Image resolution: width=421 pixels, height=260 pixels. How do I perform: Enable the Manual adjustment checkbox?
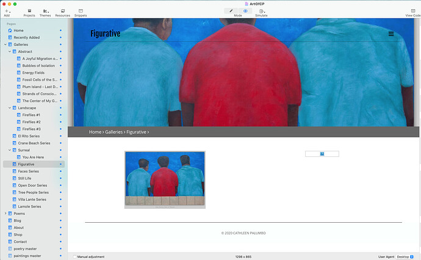tap(75, 257)
